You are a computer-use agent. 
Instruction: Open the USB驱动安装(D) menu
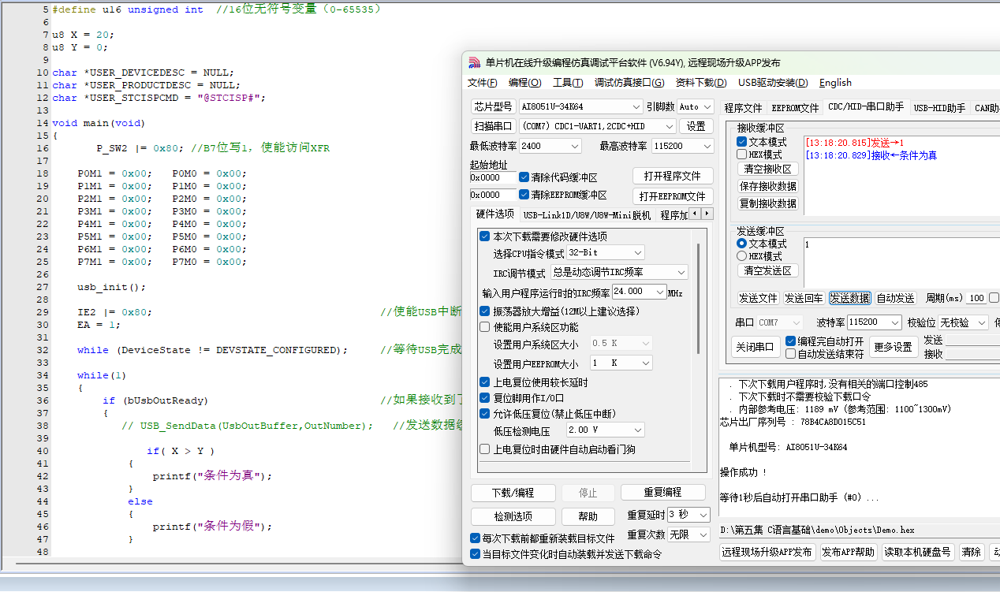click(773, 83)
